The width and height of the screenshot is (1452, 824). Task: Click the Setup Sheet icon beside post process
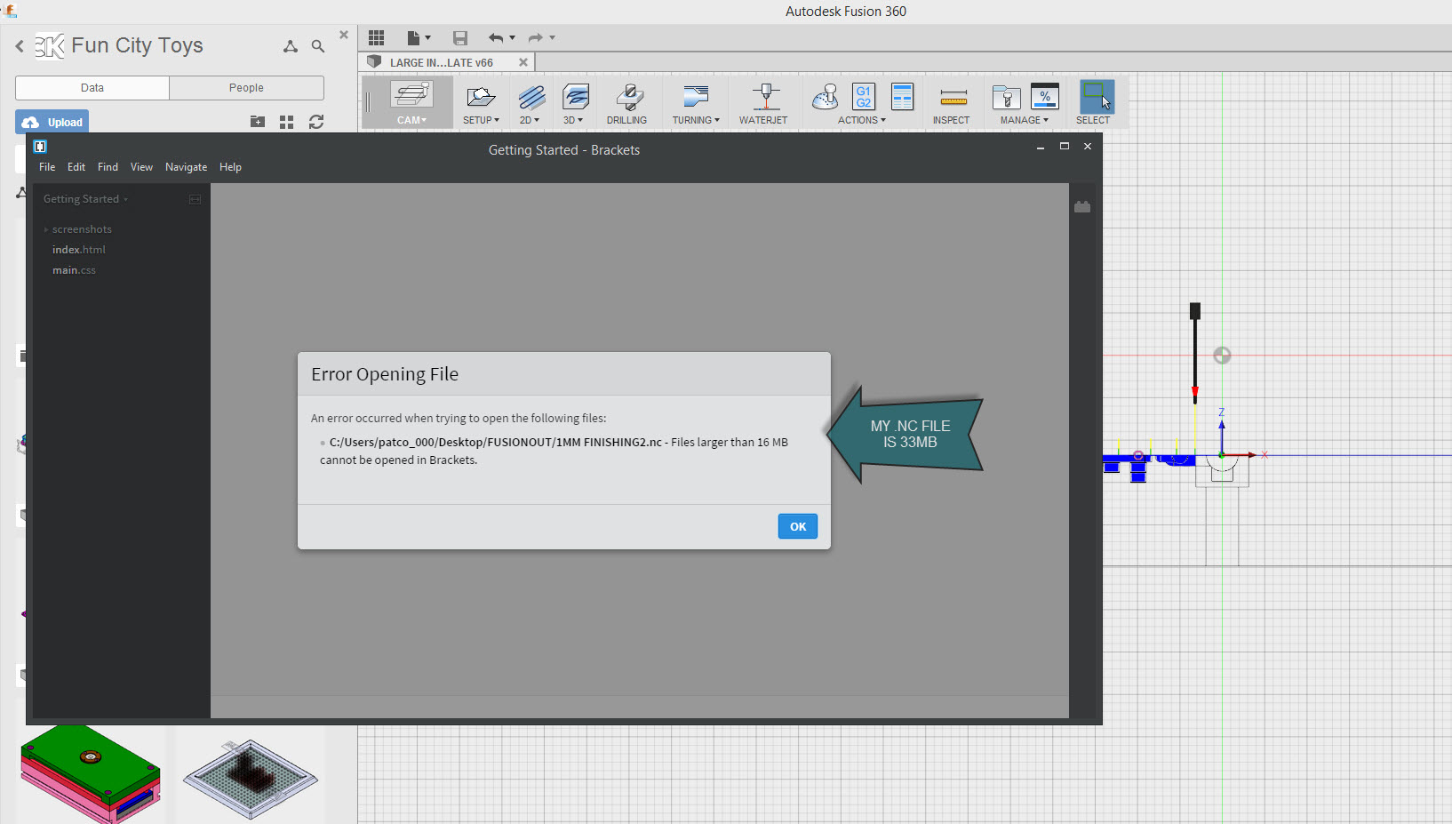click(902, 98)
